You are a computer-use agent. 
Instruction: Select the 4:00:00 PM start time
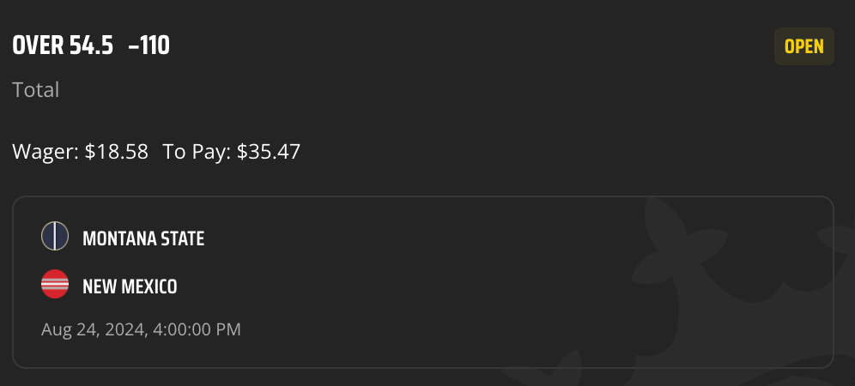[x=196, y=329]
